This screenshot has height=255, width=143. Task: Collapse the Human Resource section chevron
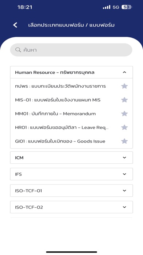(x=124, y=72)
